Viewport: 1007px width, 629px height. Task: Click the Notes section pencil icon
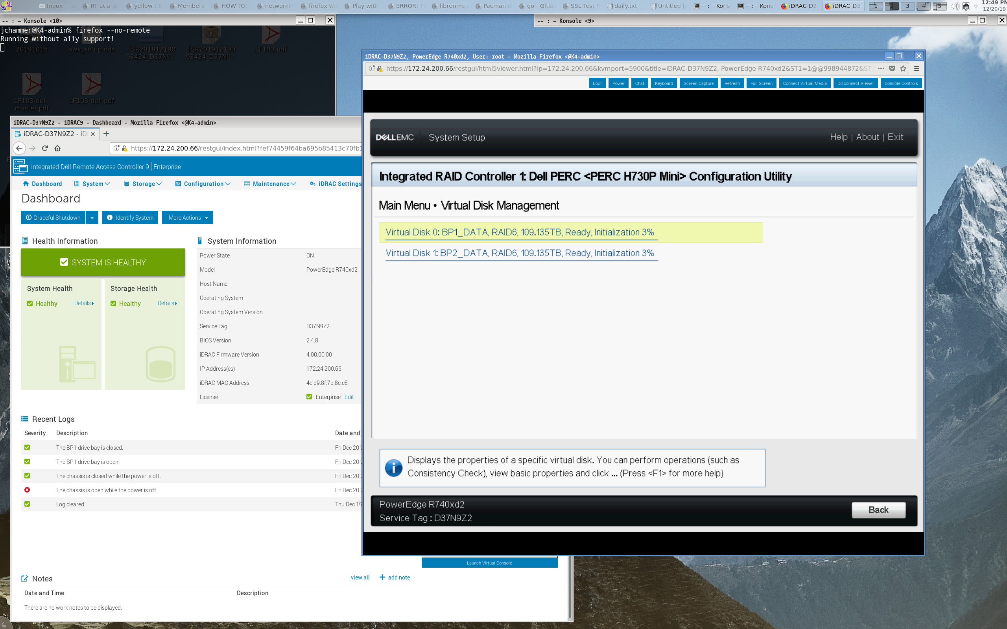pos(24,578)
